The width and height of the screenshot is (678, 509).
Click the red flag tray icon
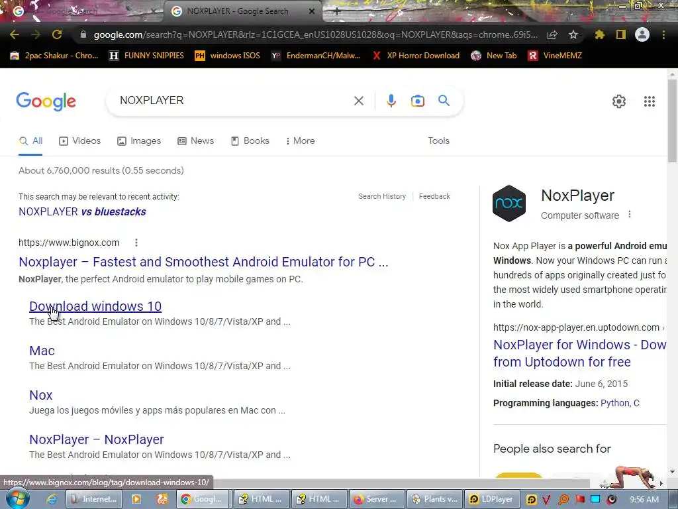(579, 499)
